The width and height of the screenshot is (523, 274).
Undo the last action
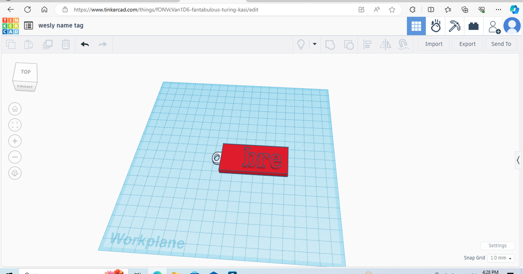pyautogui.click(x=85, y=44)
